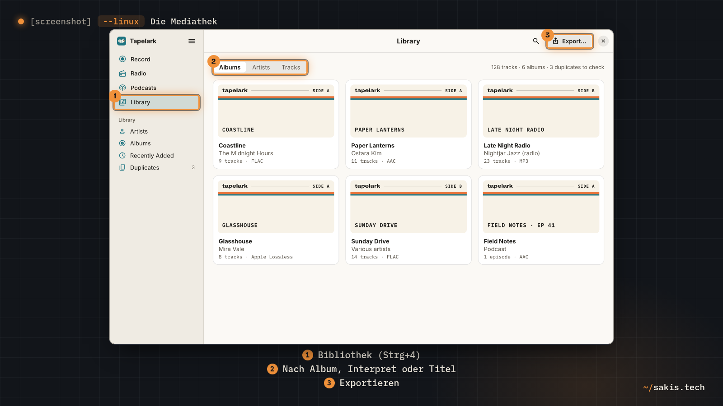Open the Library sidebar entry
723x406 pixels.
click(156, 102)
